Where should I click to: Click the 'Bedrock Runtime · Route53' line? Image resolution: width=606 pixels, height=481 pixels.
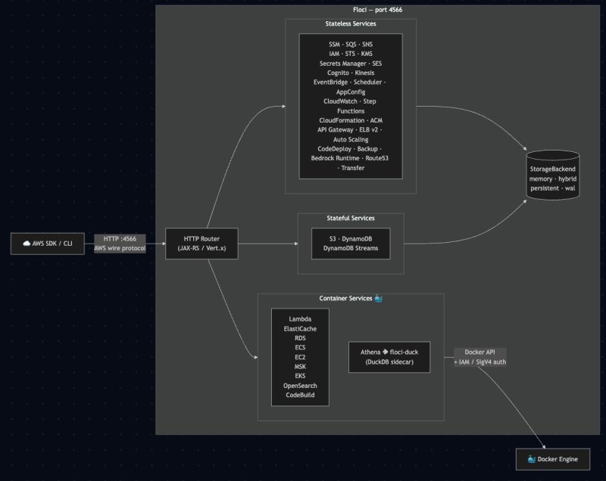click(350, 158)
